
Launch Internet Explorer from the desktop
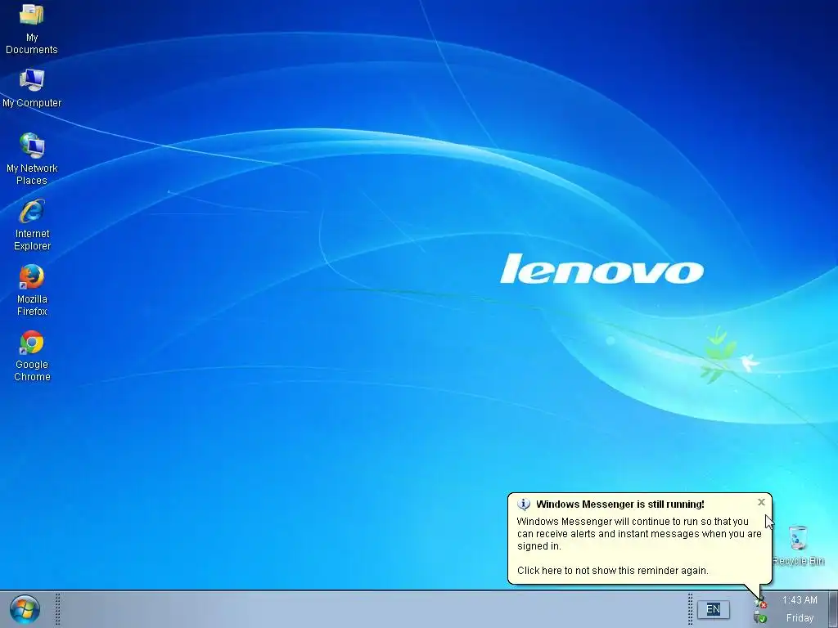(x=32, y=224)
